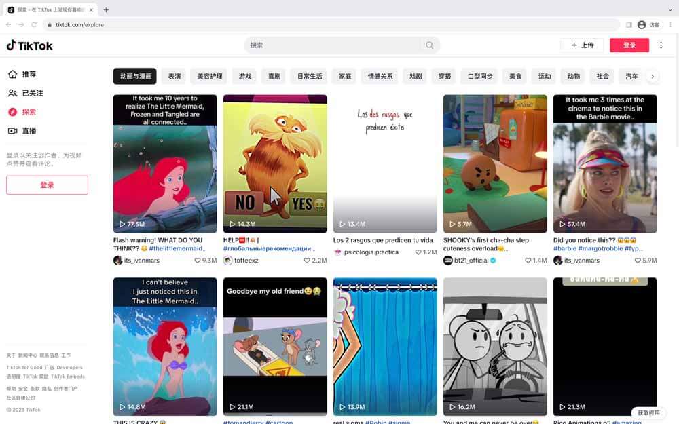Select the 动物 category tab
Viewport: 679px width, 424px height.
(573, 76)
